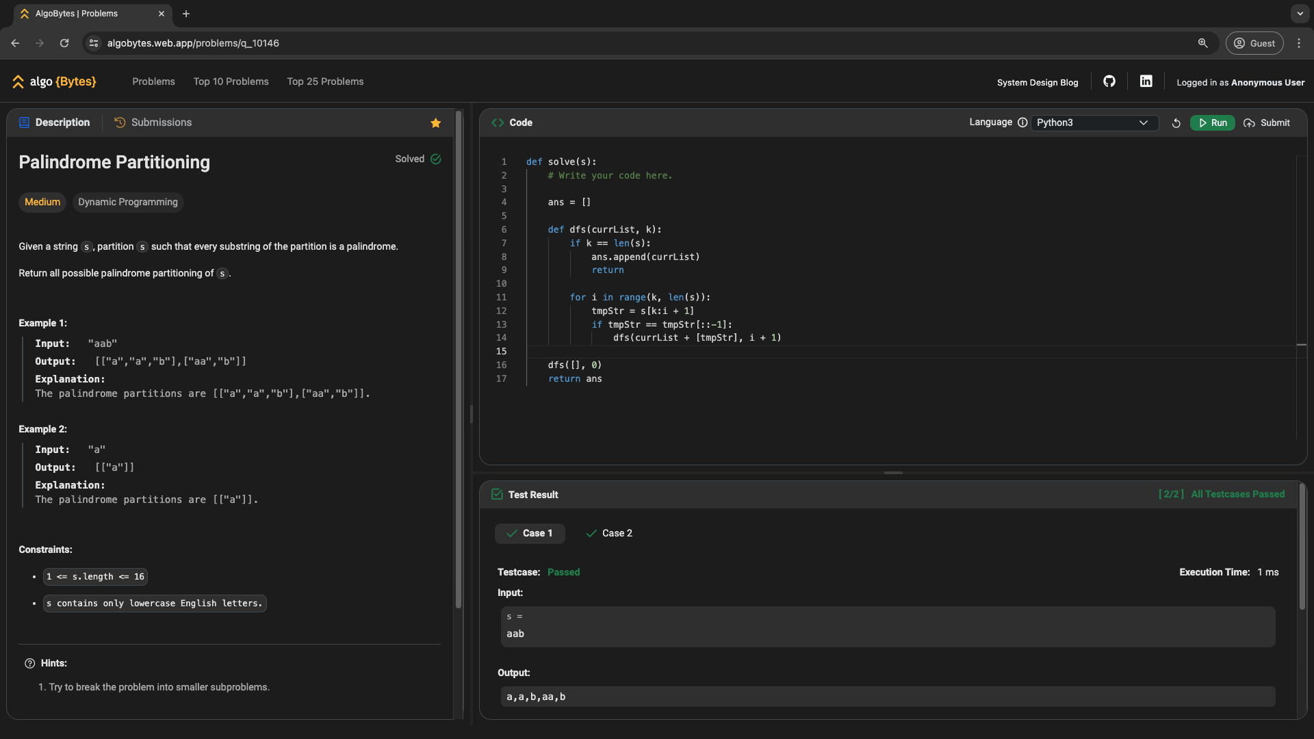Click the Solved checkmark icon badge
The image size is (1314, 739).
436,158
